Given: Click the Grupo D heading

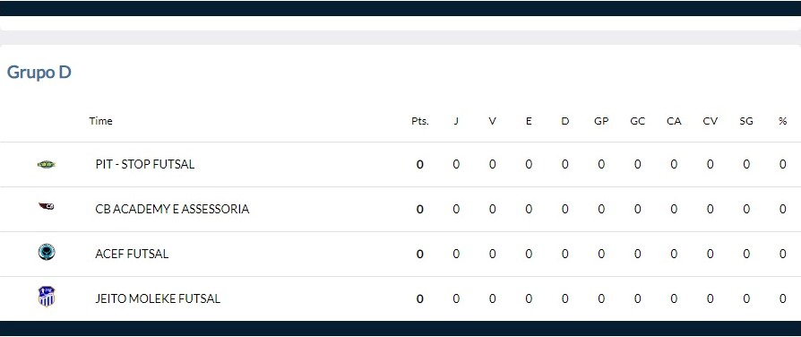Looking at the screenshot, I should 39,73.
